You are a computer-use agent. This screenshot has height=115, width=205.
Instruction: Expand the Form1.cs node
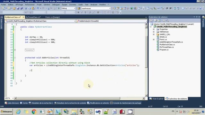[x=154, y=40]
